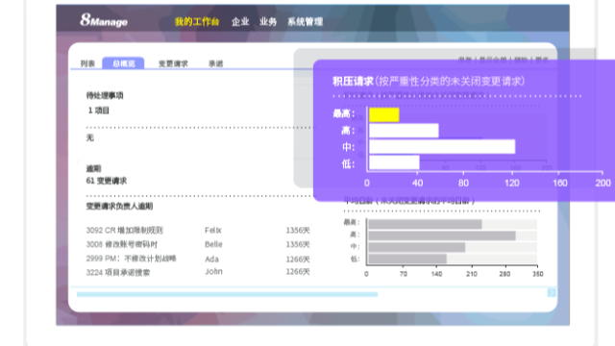Click the white 低 bar in 积压请求 chart
615x346 pixels.
click(x=394, y=162)
